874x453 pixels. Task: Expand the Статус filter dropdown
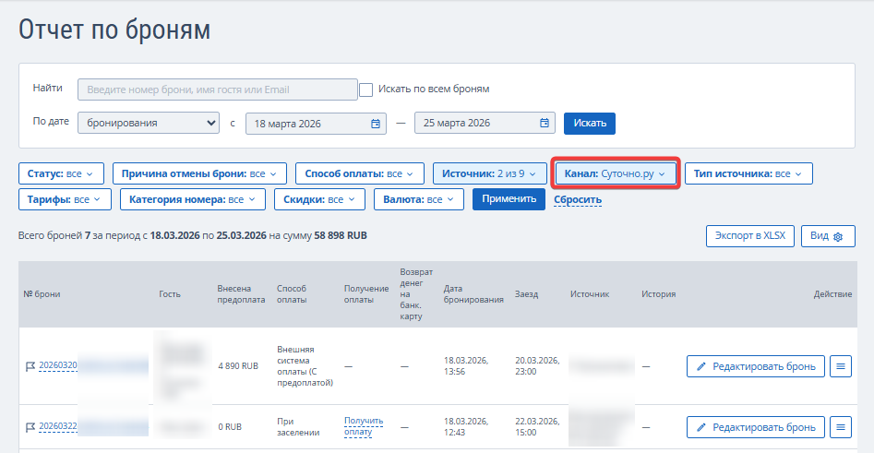point(61,173)
